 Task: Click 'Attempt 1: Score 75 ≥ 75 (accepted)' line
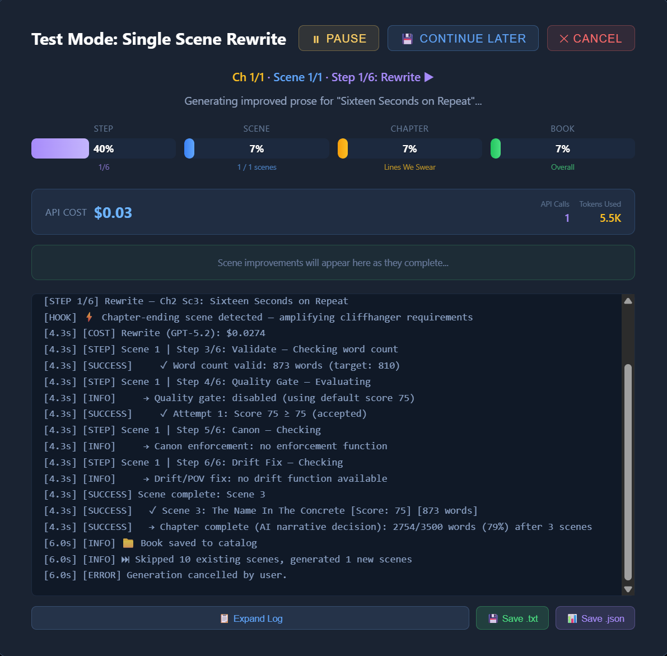click(x=205, y=414)
